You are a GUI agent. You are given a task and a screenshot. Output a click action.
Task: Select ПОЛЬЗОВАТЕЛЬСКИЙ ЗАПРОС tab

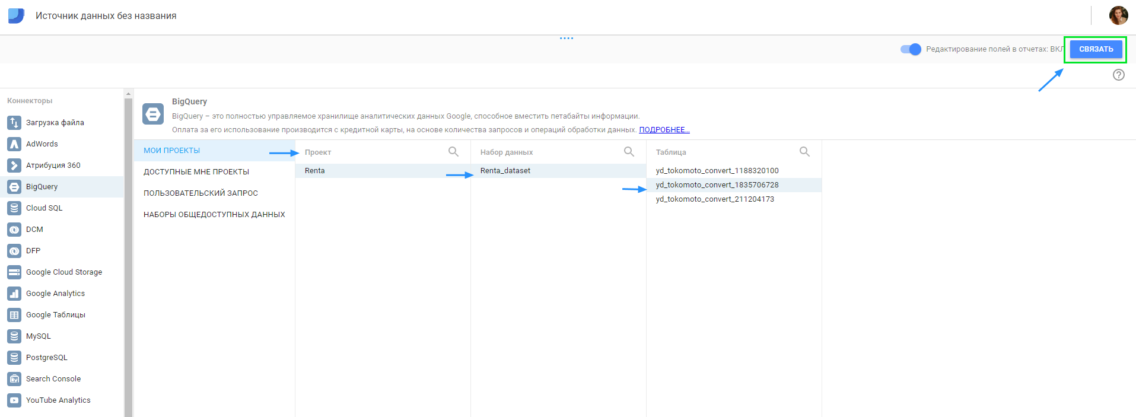click(214, 193)
